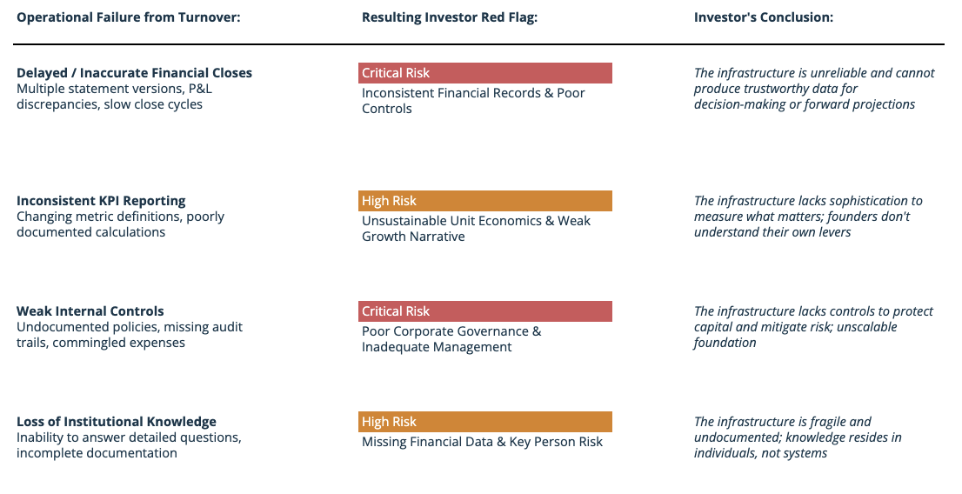The width and height of the screenshot is (962, 494).
Task: Select the 'Delayed / Inaccurate Financial Closes' heading
Action: tap(135, 73)
